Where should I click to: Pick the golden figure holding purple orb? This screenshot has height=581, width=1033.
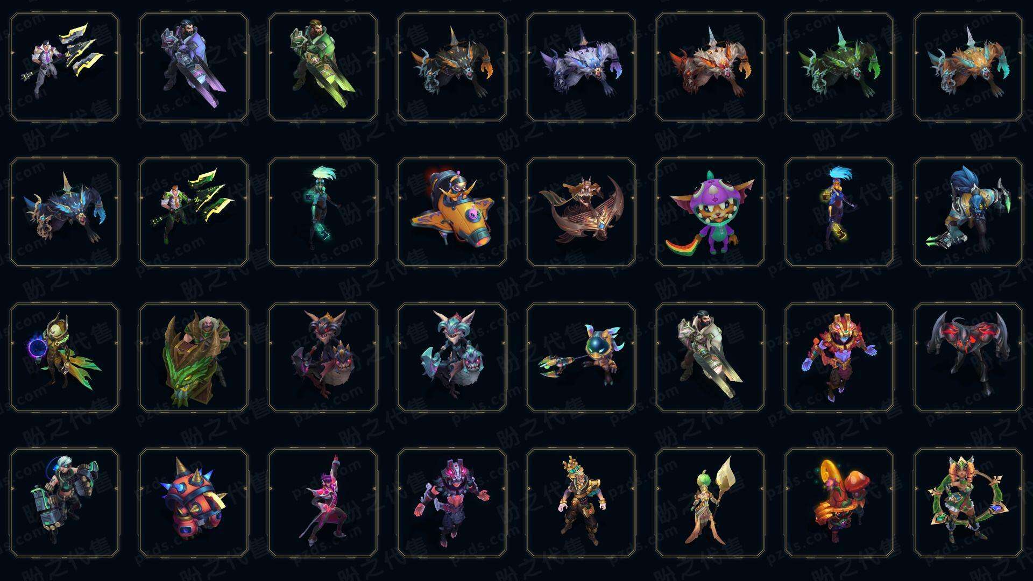click(x=65, y=357)
